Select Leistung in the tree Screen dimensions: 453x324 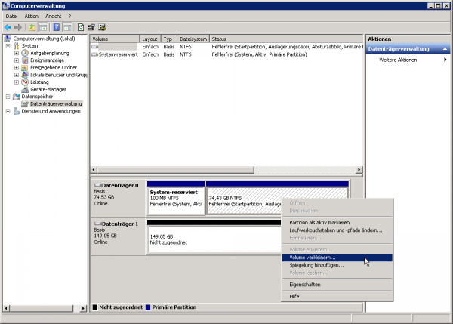tap(41, 82)
